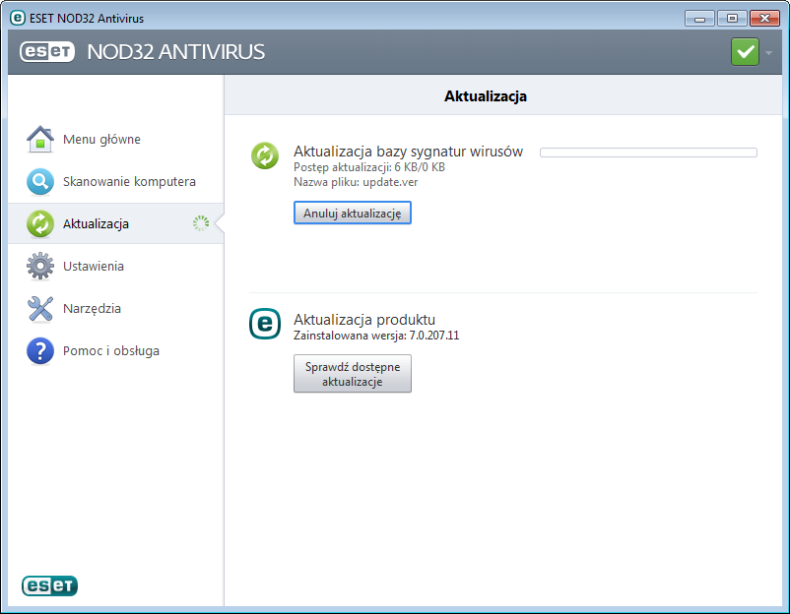The width and height of the screenshot is (790, 614).
Task: Click the ESET product update icon
Action: 265,324
